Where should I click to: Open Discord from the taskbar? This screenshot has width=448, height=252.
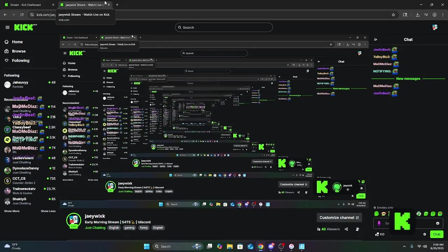click(x=271, y=246)
